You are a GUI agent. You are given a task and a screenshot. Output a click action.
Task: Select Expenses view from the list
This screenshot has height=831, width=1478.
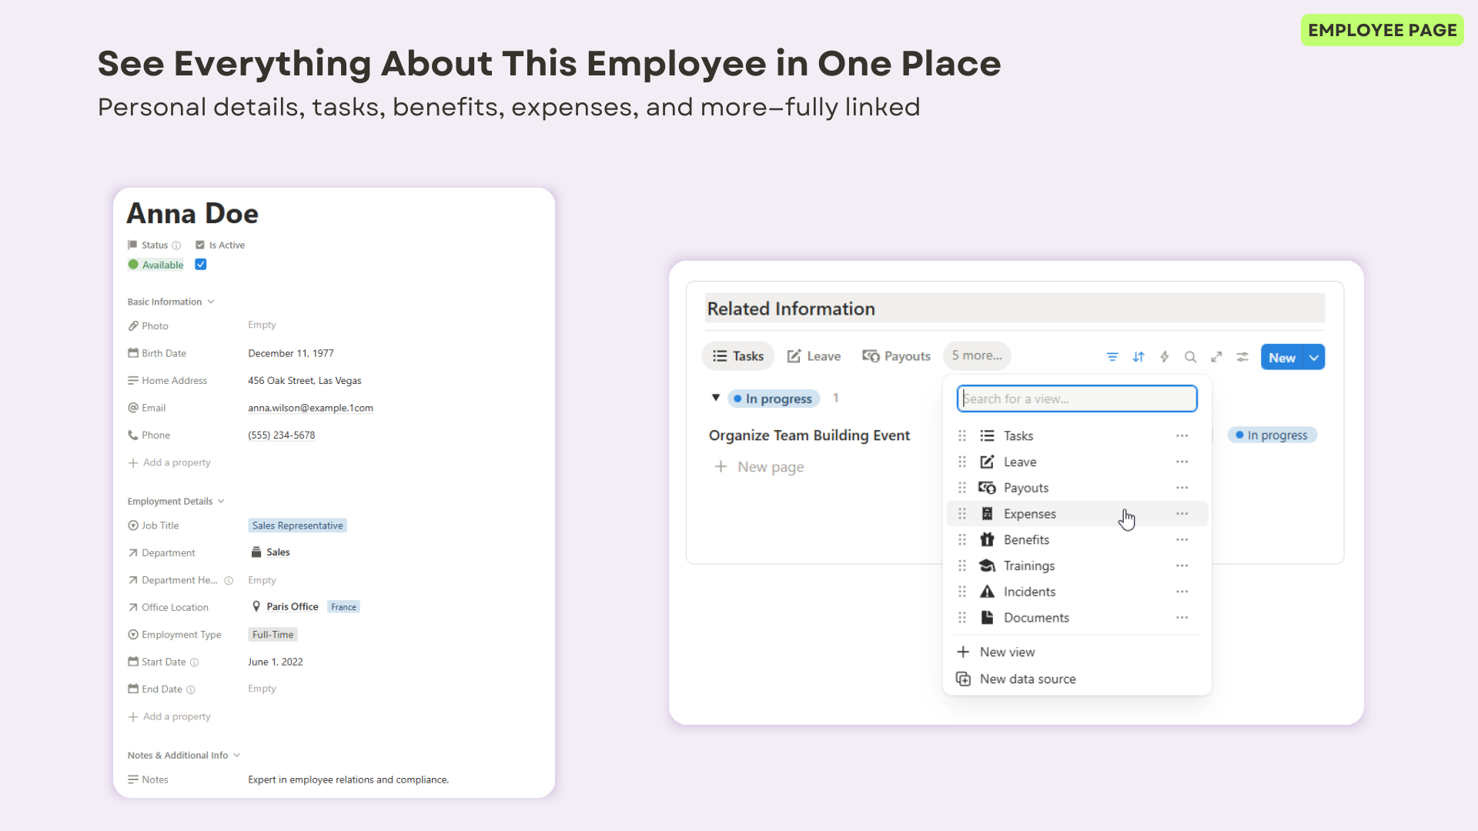(x=1029, y=514)
